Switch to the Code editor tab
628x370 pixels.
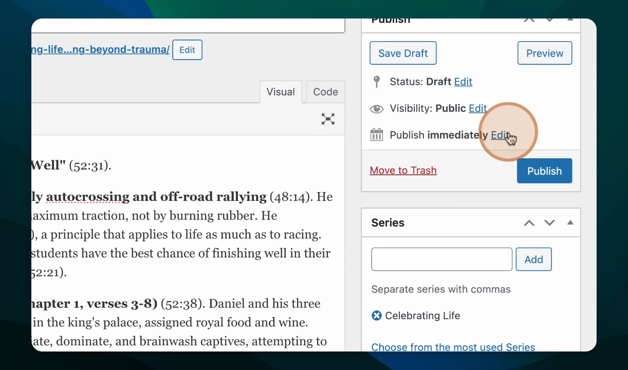coord(325,92)
